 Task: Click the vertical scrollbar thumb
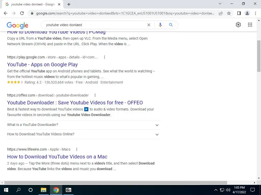259,56
